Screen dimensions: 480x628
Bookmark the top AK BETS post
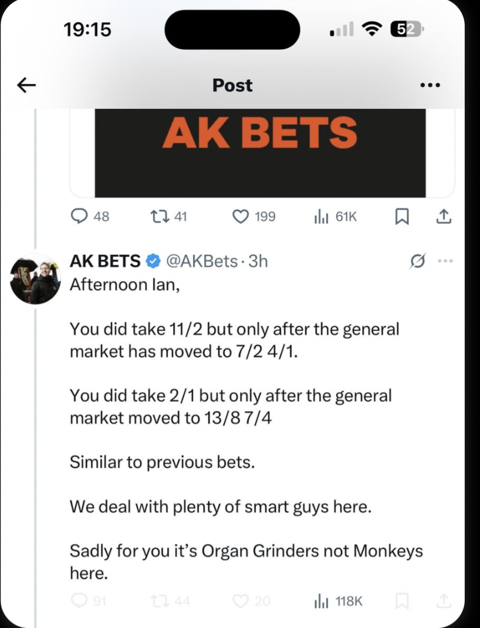point(401,217)
